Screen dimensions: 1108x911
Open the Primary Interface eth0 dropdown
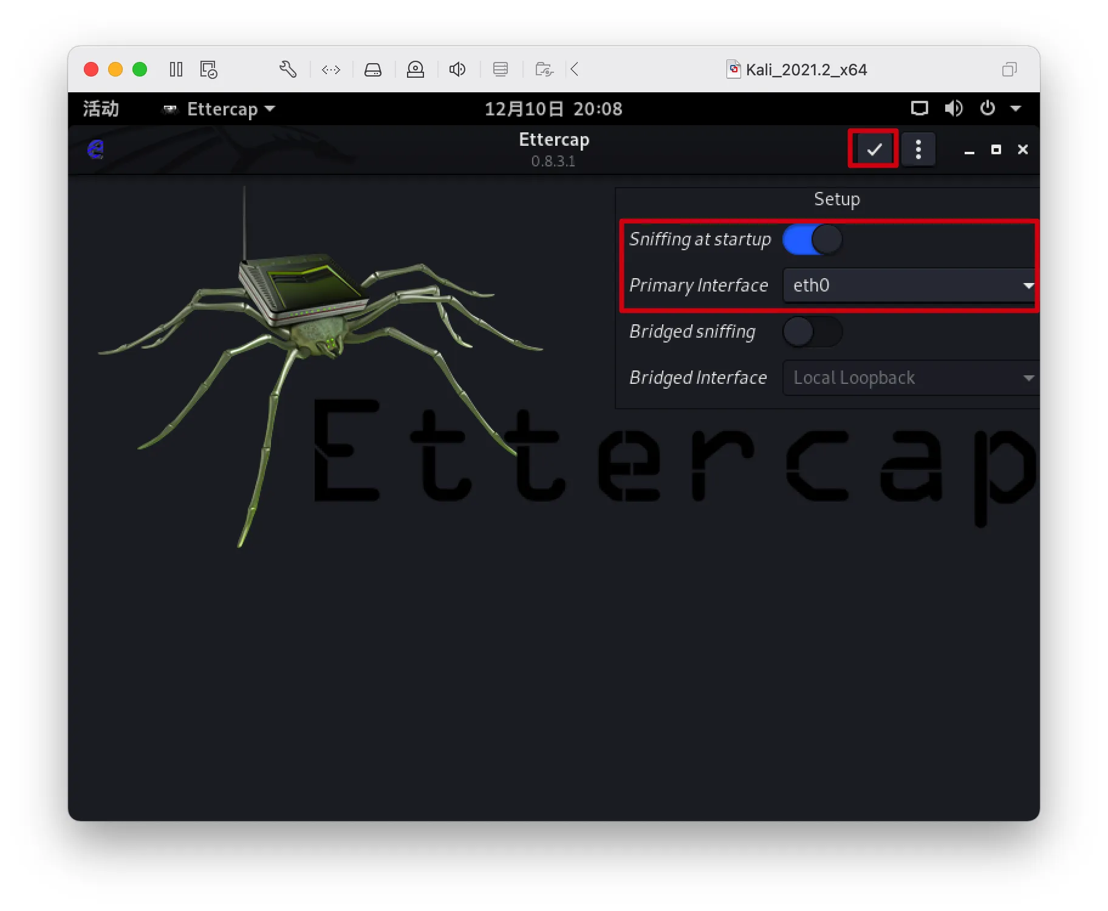pos(911,285)
